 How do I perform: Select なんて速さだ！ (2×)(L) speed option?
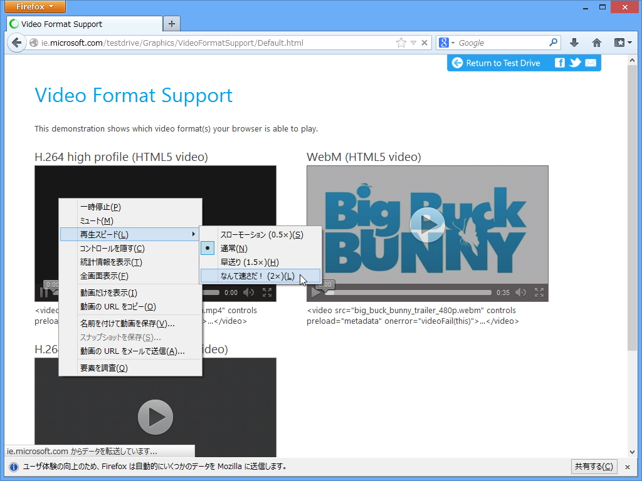(x=260, y=276)
